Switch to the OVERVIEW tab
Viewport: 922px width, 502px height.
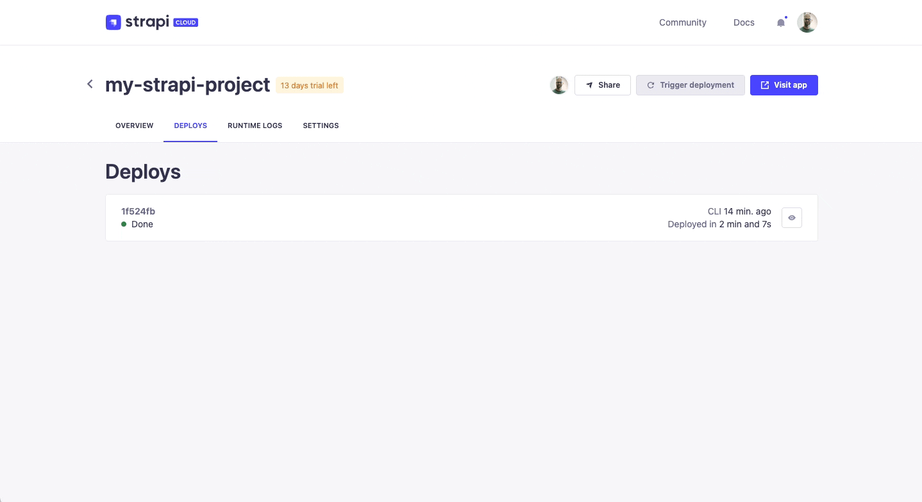134,125
